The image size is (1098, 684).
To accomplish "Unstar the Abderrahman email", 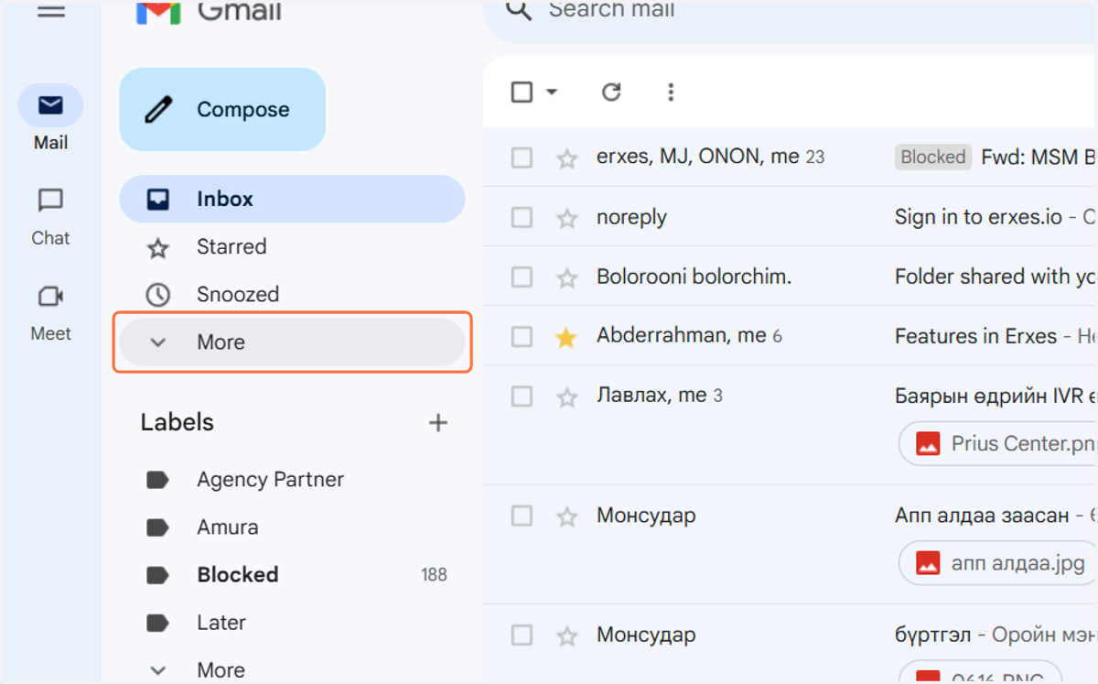I will 566,337.
